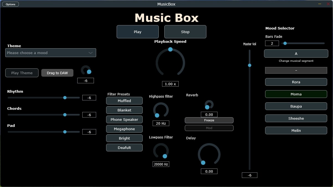Image resolution: width=333 pixels, height=187 pixels.
Task: Move the Master Vol slider
Action: [249, 65]
